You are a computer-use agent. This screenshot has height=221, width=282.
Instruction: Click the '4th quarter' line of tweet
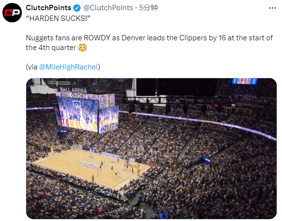coord(51,48)
